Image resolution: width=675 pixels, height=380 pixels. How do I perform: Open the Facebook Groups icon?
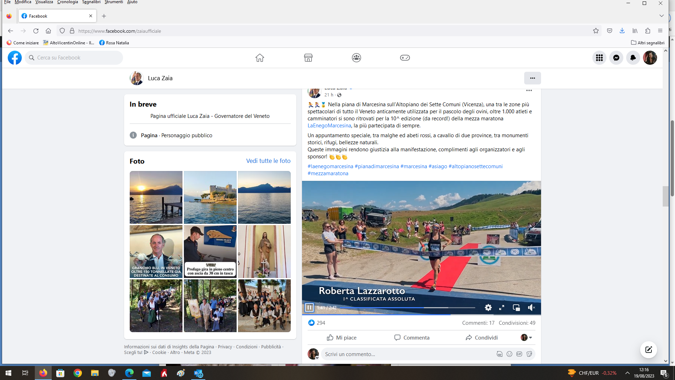(x=356, y=58)
